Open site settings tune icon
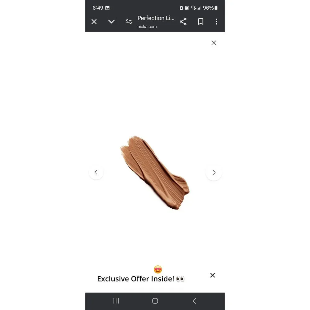The image size is (310, 310). click(129, 22)
